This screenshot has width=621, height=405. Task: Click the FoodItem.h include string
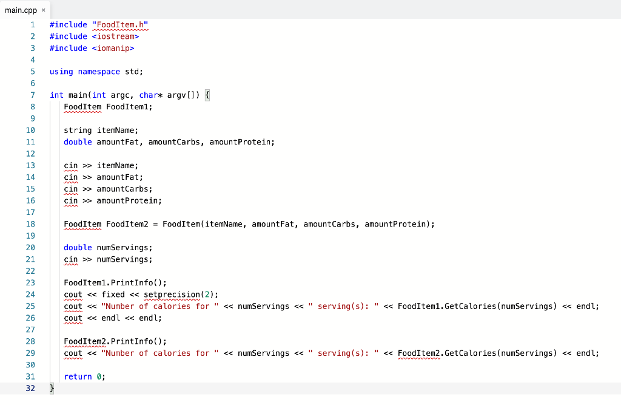119,24
